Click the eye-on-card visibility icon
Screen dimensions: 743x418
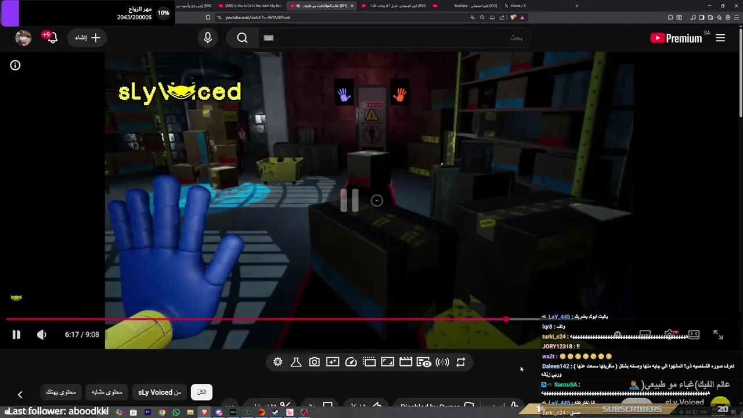[424, 362]
